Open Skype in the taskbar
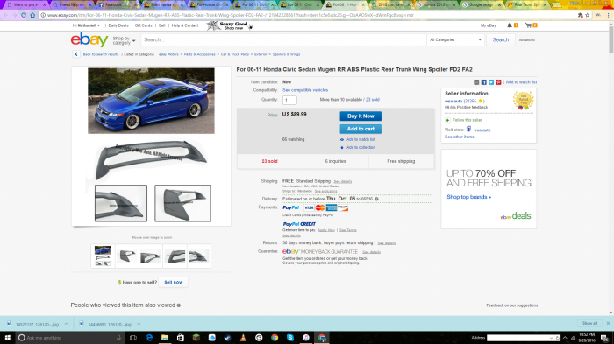 point(290,338)
